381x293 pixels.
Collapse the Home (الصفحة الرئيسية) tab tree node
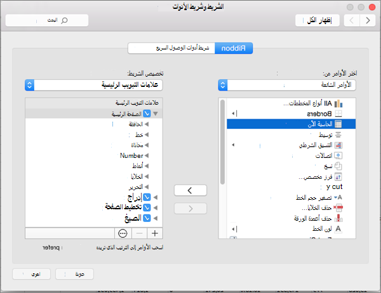(x=156, y=114)
